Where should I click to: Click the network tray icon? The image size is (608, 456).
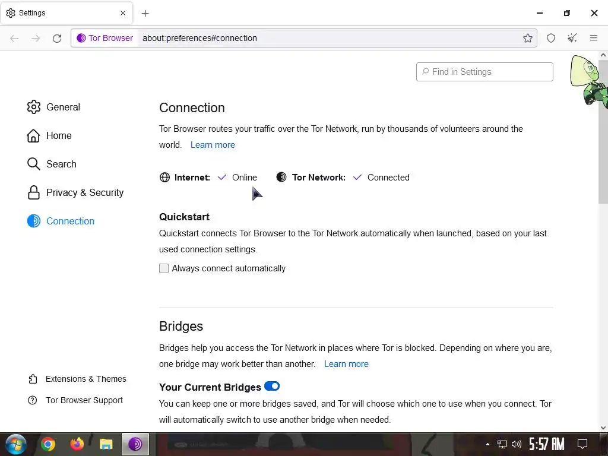[502, 444]
